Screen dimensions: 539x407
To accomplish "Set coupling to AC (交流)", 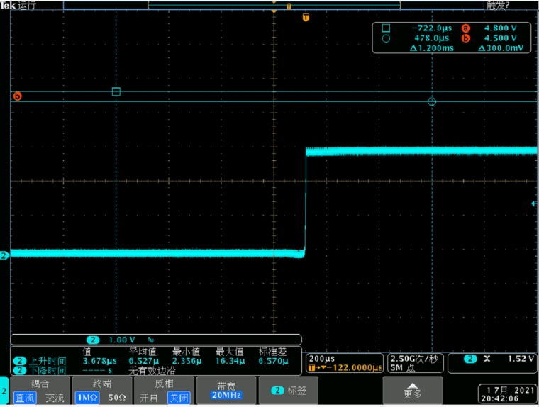I will 54,398.
